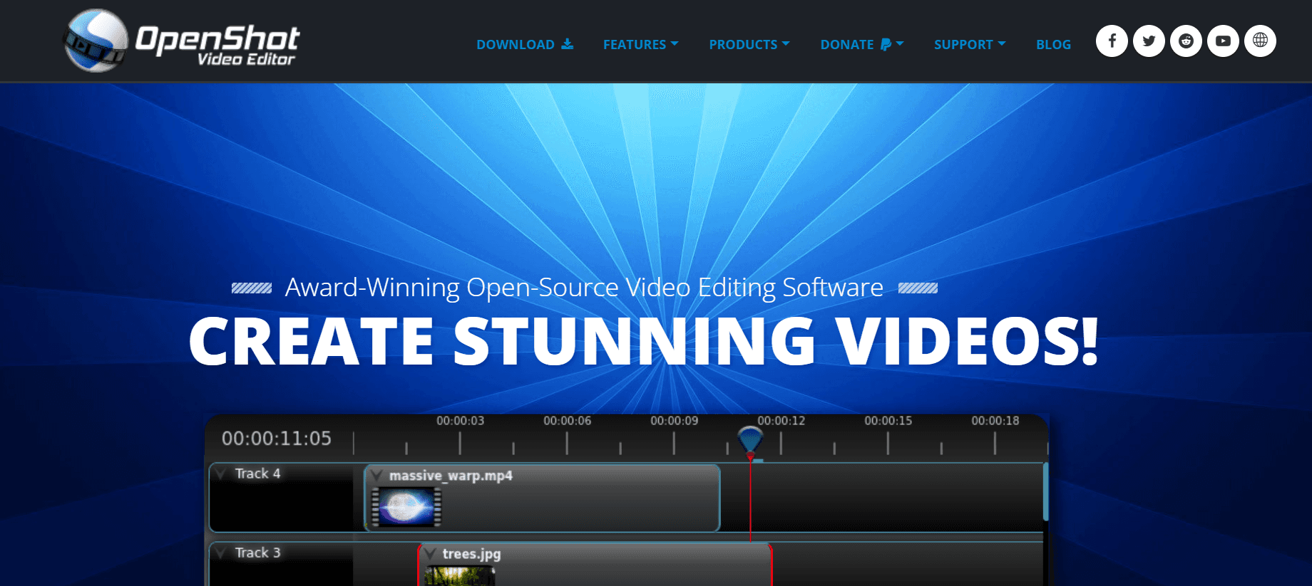Click the trees.jpg clip menu arrow
The image size is (1312, 586).
[429, 553]
